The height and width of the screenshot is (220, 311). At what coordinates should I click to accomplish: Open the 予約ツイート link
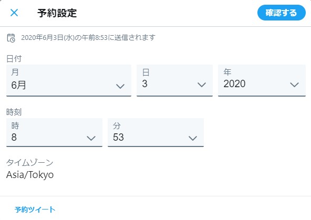tap(35, 209)
